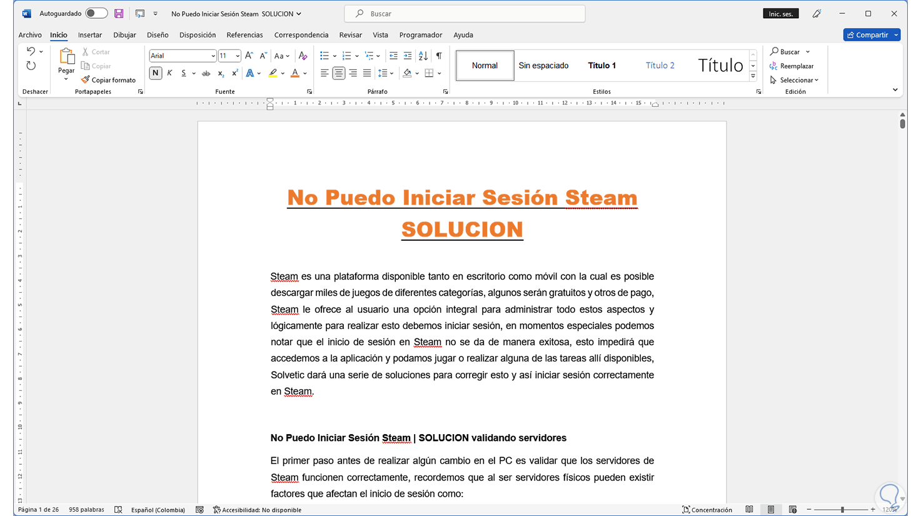Click the Pegar clipboard icon
Viewport: 921px width, 516px height.
[66, 58]
